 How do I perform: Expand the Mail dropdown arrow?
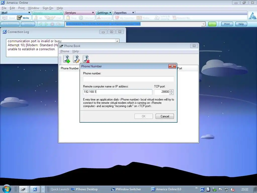click(29, 13)
